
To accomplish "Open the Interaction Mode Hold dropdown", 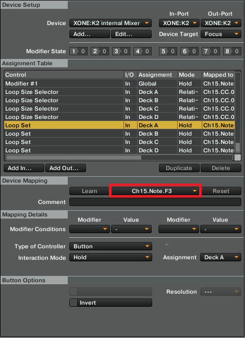I will (111, 257).
